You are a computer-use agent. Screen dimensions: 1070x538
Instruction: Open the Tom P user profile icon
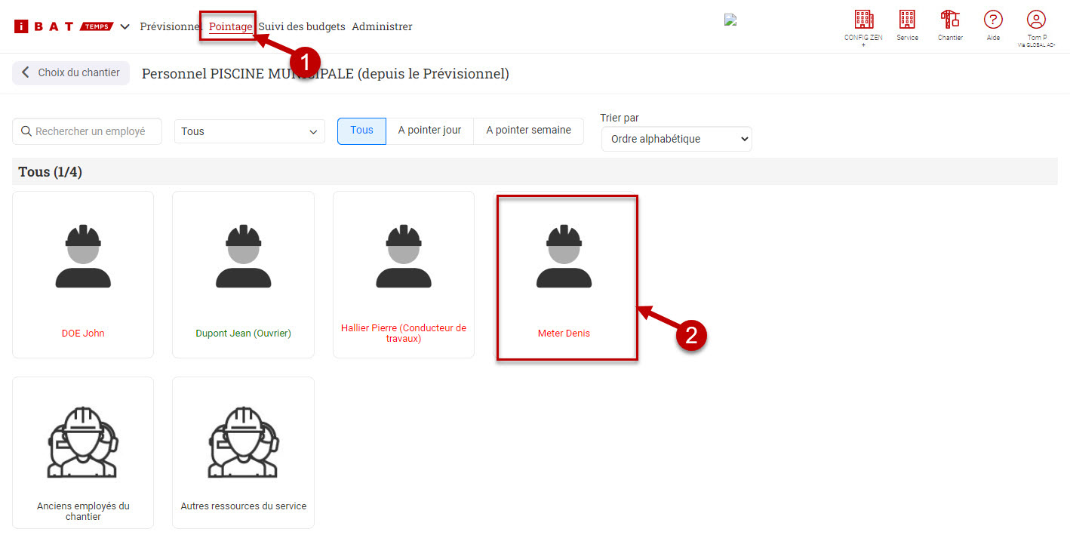tap(1036, 20)
